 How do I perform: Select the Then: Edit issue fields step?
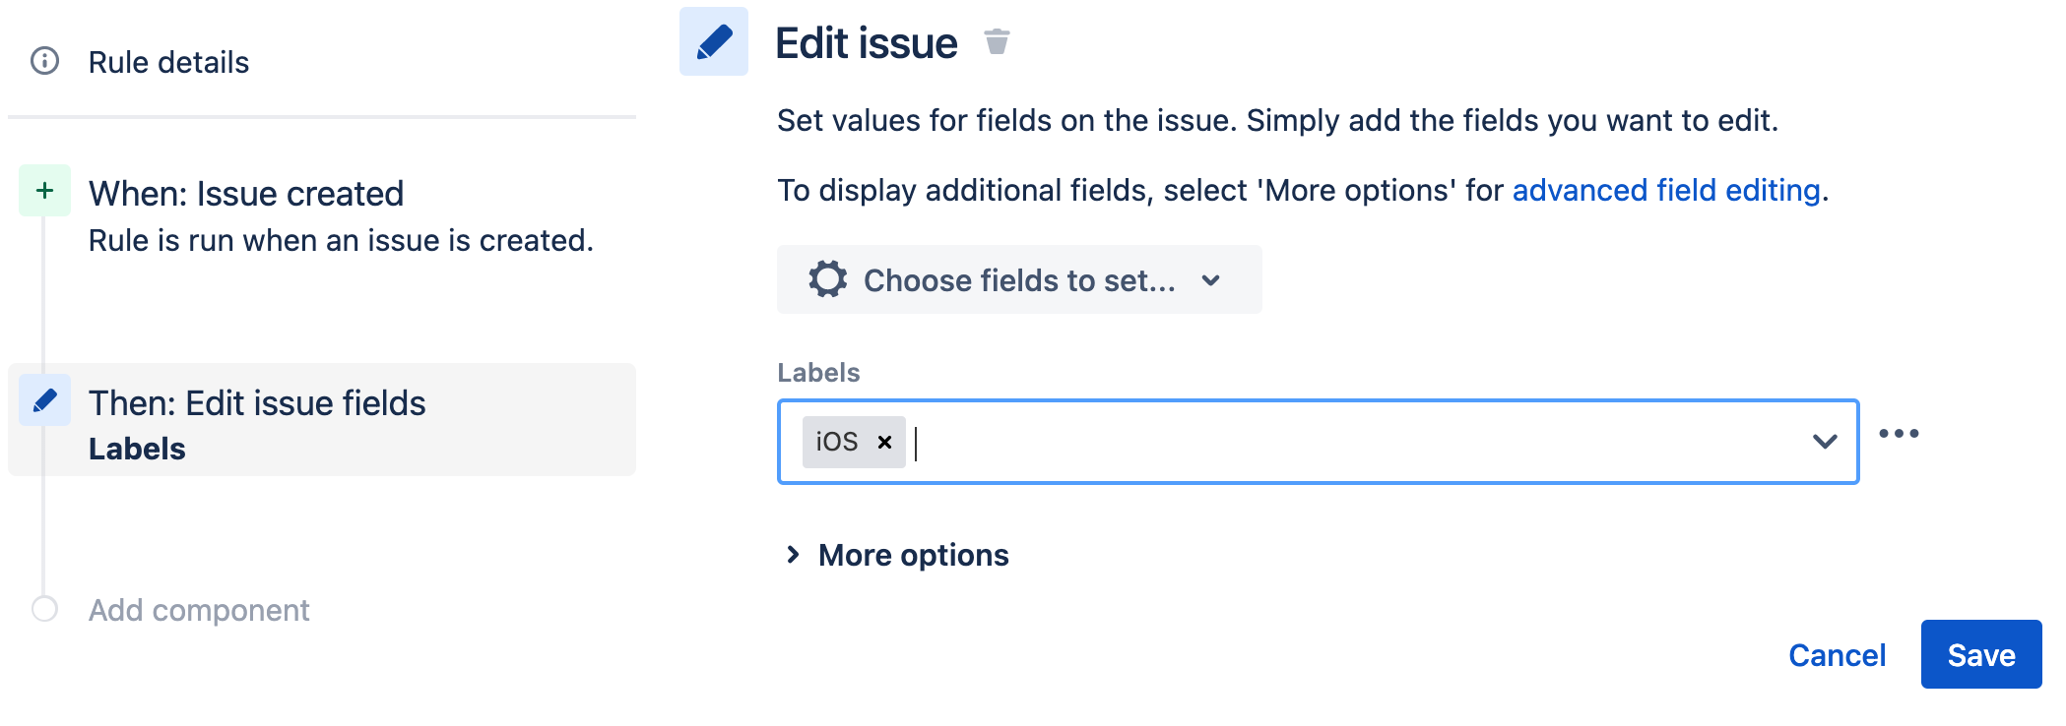pos(257,403)
